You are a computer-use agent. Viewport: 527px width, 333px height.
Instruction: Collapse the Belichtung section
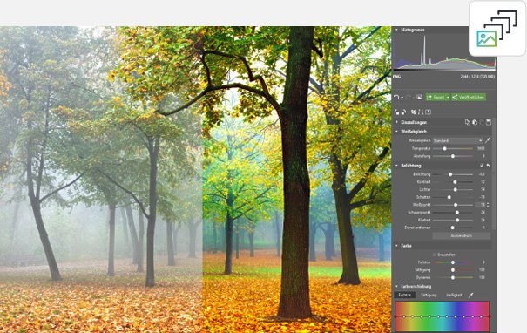point(396,166)
